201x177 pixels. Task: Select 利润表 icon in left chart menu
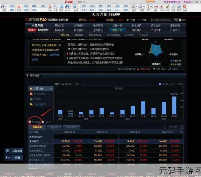pos(31,99)
